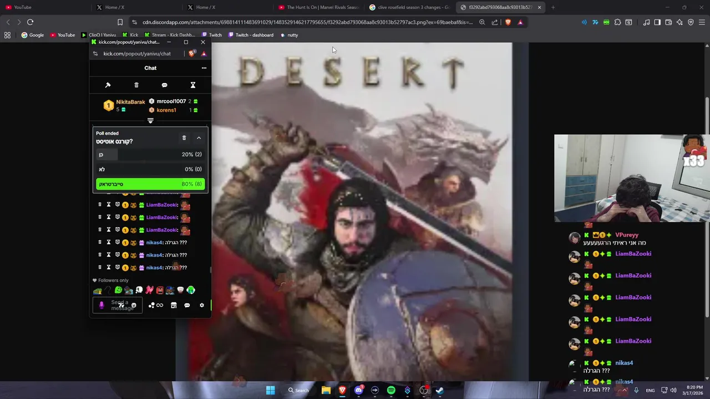This screenshot has width=710, height=399.
Task: Click the hourglass icon in chat toolbar
Action: (x=193, y=85)
